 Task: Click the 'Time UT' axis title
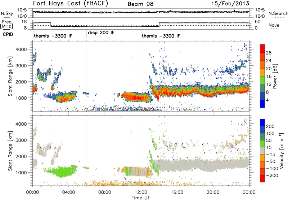(x=141, y=198)
